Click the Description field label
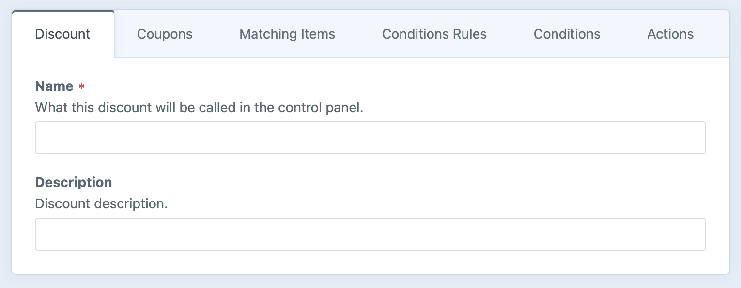741x288 pixels. pyautogui.click(x=74, y=182)
